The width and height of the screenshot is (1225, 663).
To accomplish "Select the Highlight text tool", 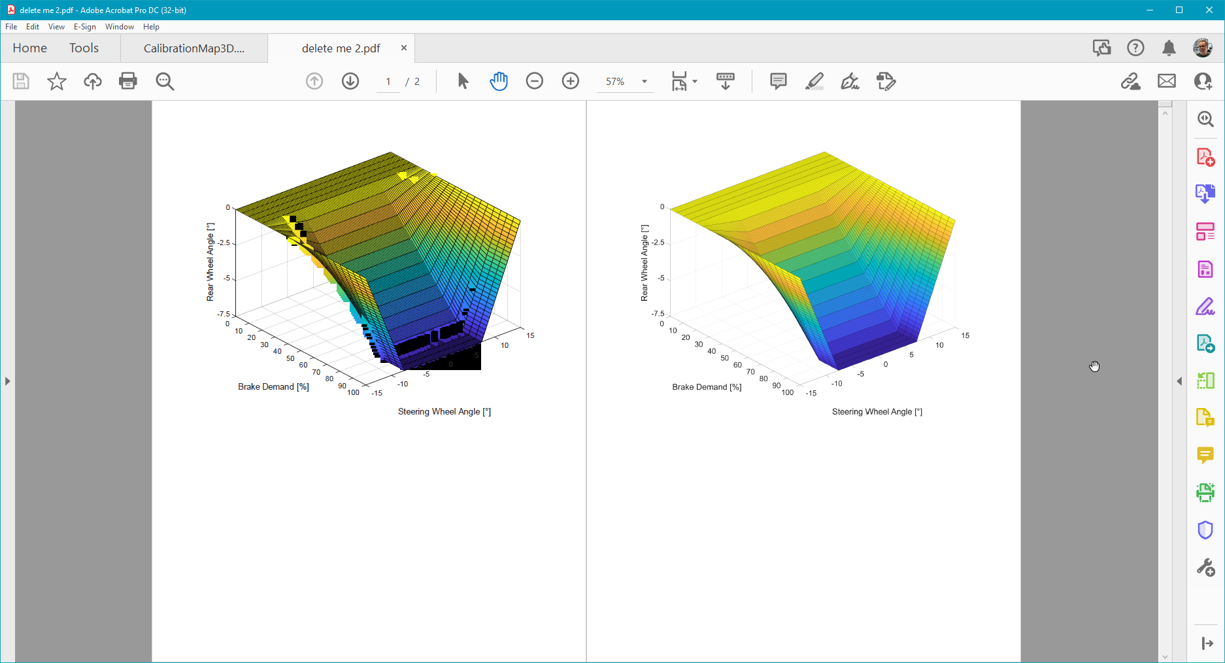I will pos(814,81).
